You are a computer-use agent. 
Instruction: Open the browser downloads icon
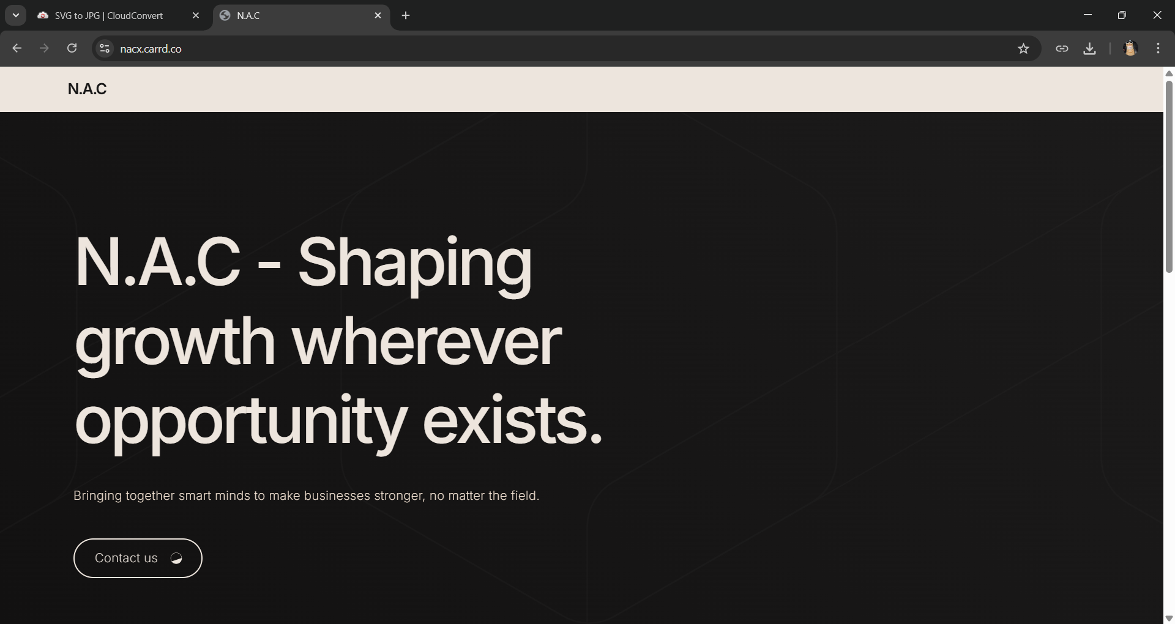coord(1089,48)
